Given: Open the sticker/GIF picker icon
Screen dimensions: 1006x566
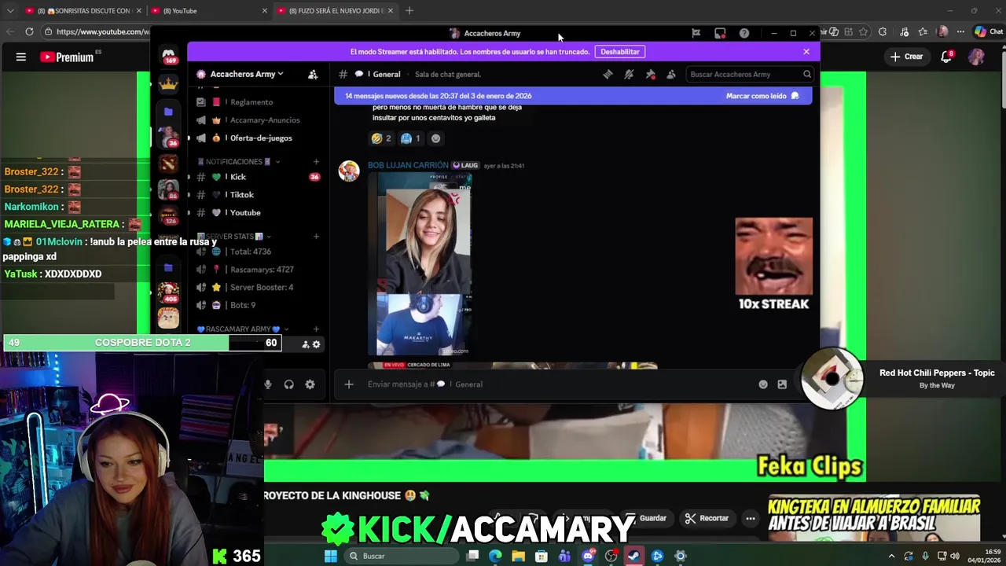Looking at the screenshot, I should (782, 384).
